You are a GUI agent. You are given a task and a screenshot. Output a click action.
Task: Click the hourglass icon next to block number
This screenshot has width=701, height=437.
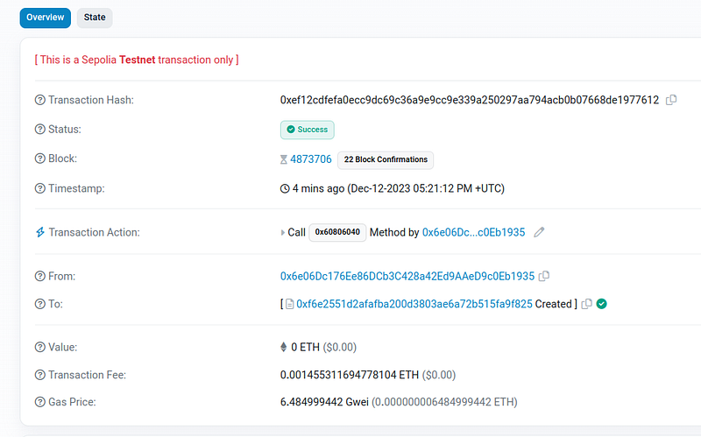[283, 159]
